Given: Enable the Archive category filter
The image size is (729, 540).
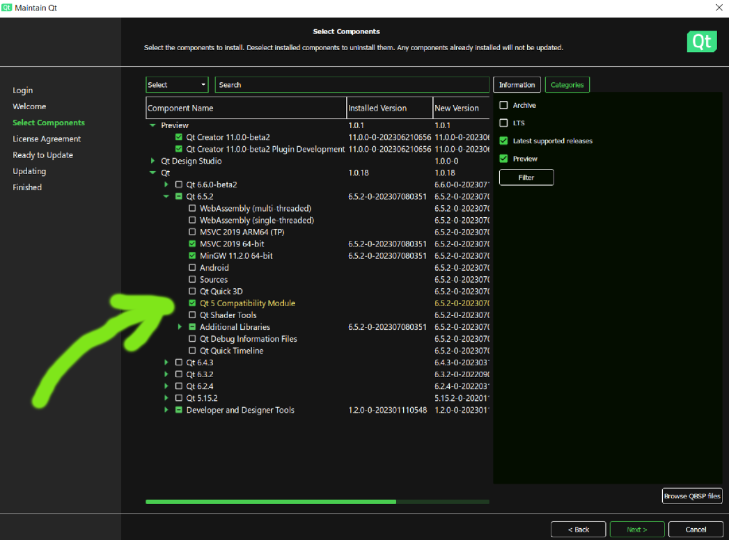Looking at the screenshot, I should coord(503,105).
